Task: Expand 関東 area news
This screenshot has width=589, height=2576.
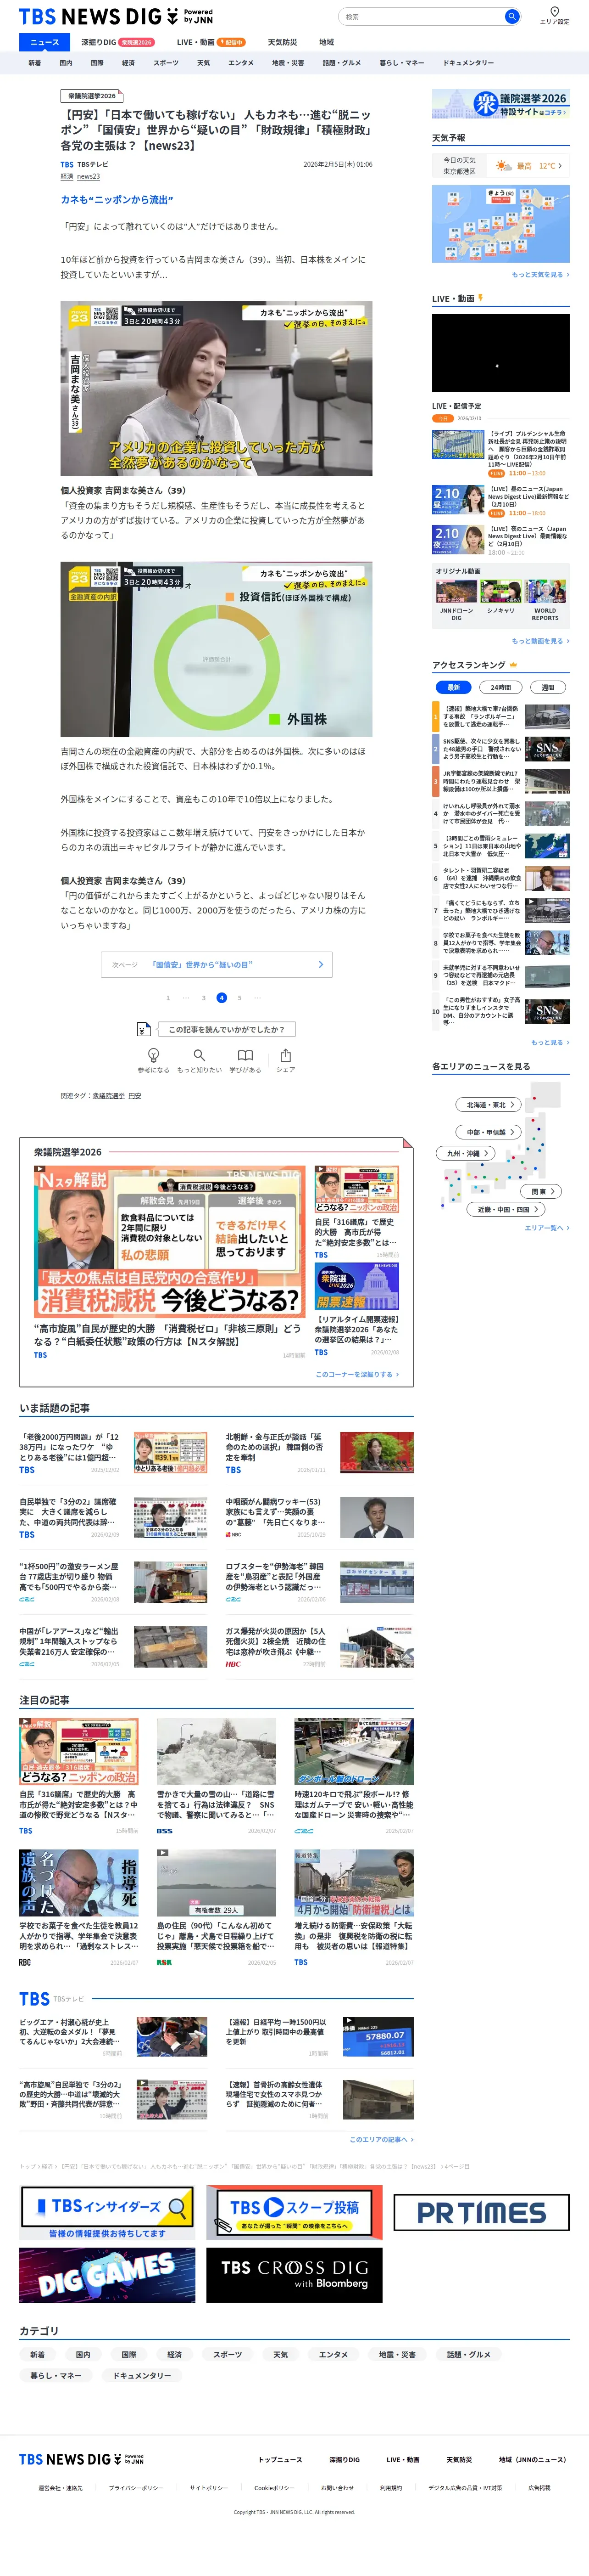Action: point(541,1192)
